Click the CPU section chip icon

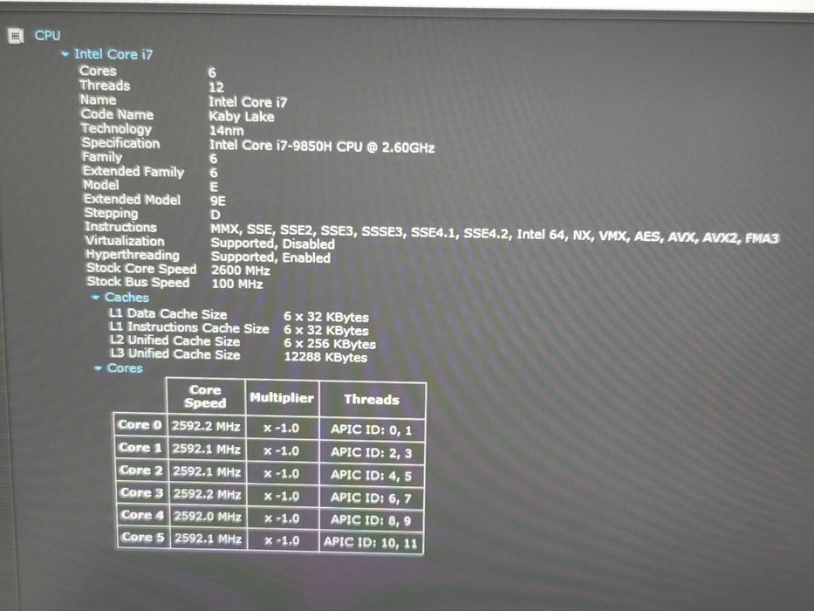pos(16,36)
